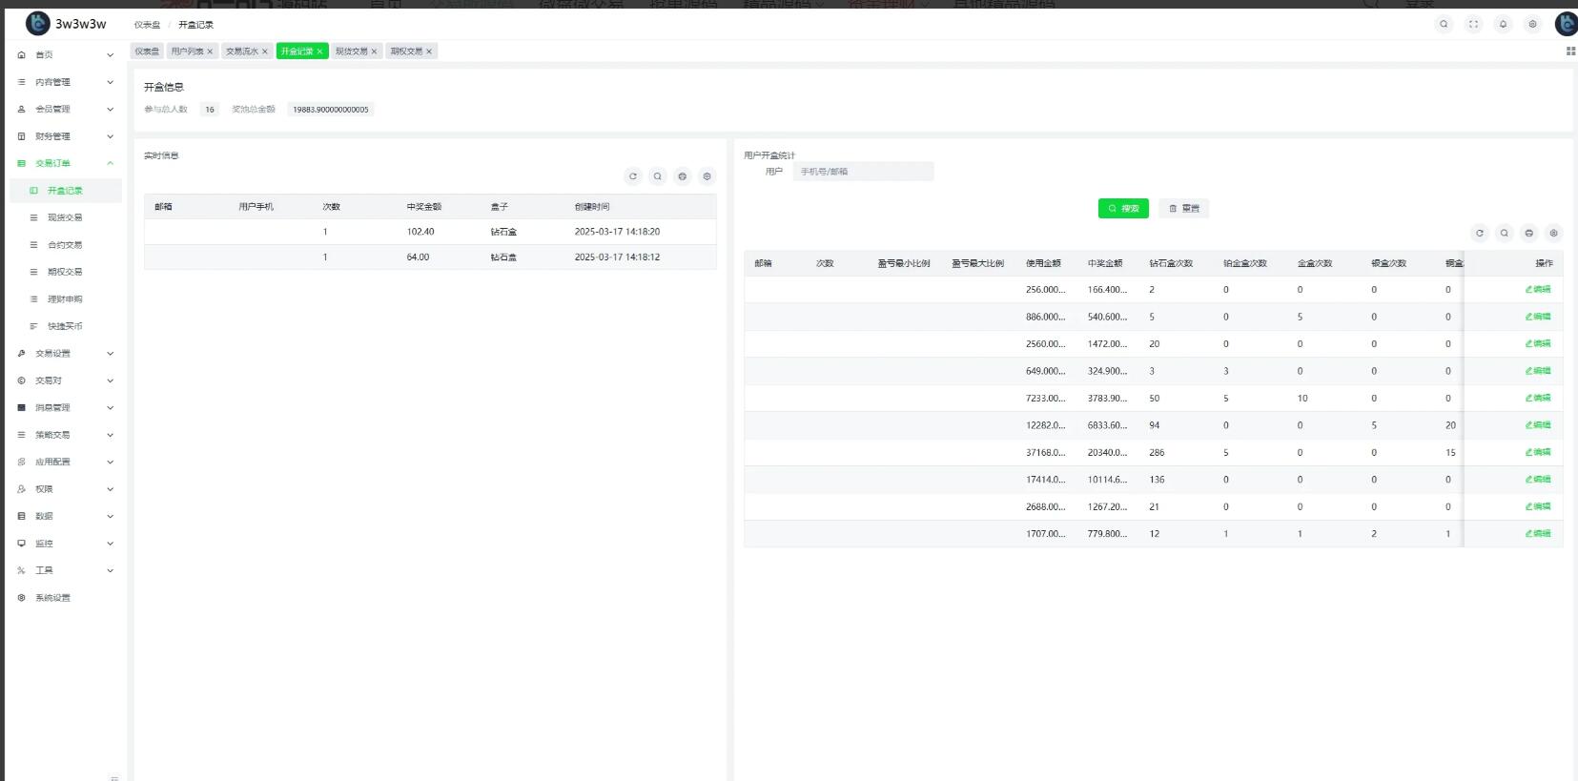Toggle search bar icon above 实时信息 table

tap(657, 176)
